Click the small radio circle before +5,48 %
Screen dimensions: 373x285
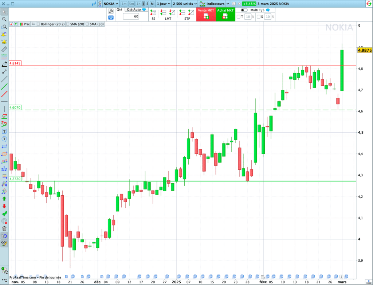239,4
